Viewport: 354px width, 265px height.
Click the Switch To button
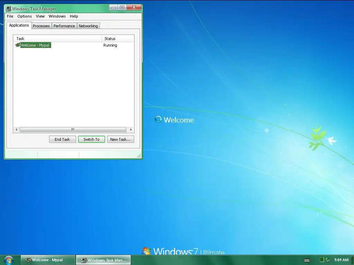pyautogui.click(x=91, y=139)
